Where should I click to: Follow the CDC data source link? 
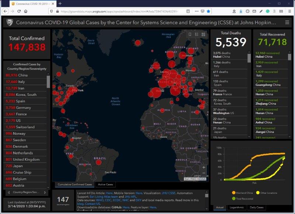click(x=108, y=200)
